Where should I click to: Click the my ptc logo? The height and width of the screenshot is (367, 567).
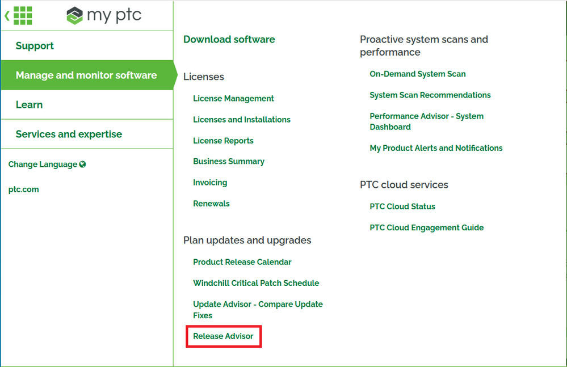[104, 15]
